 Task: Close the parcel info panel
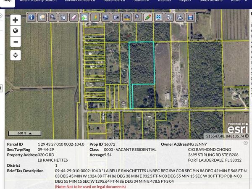pos(245,143)
